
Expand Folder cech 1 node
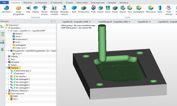(11, 48)
